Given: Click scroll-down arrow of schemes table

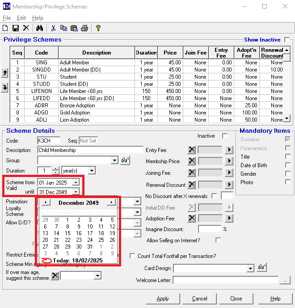Looking at the screenshot, I should coord(287,118).
